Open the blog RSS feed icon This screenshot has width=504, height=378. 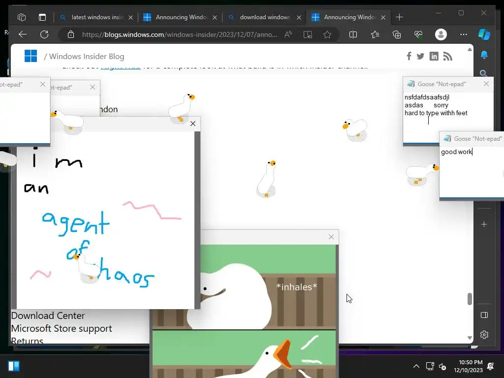click(447, 56)
